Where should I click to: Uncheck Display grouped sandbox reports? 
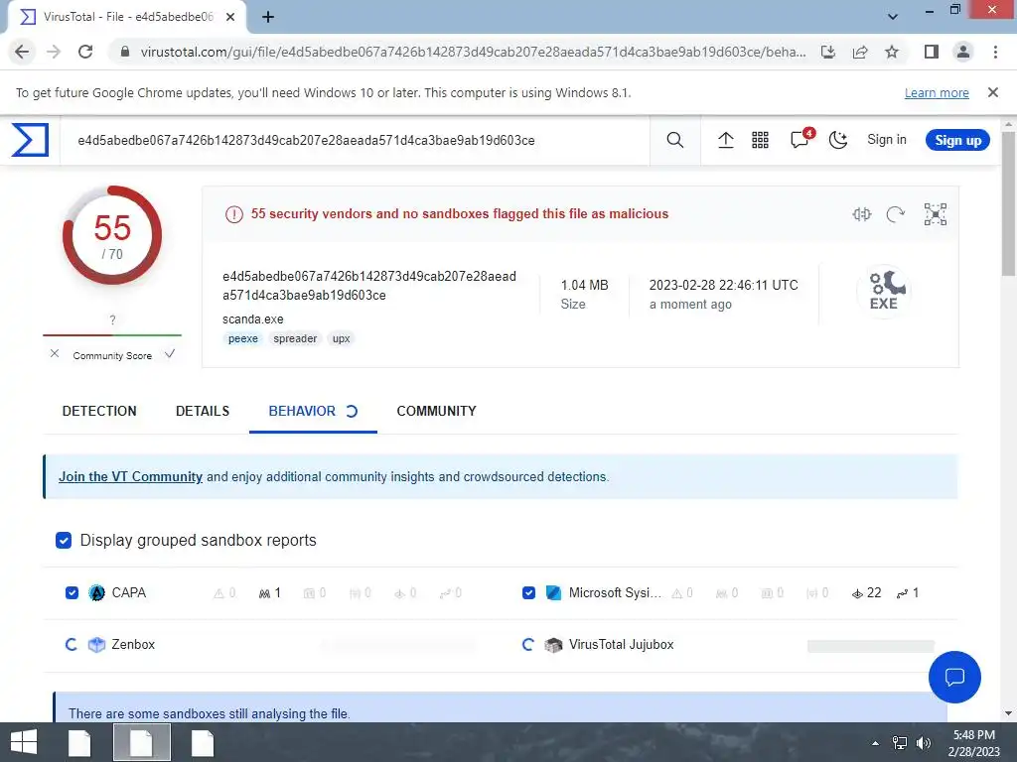64,541
